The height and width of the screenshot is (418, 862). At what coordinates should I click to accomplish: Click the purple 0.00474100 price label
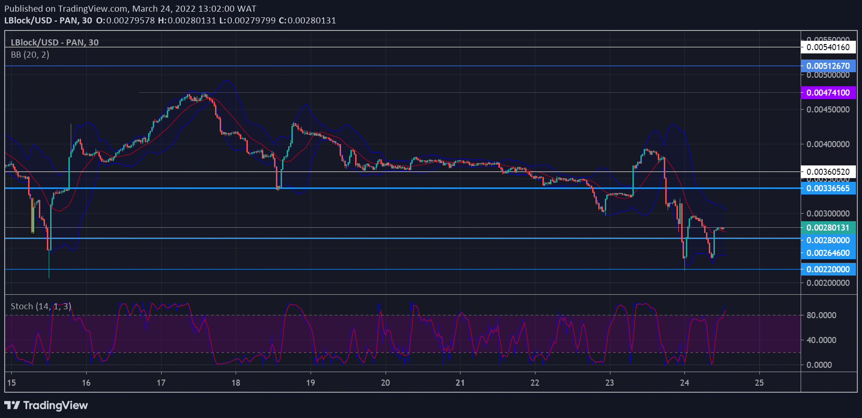click(x=828, y=93)
